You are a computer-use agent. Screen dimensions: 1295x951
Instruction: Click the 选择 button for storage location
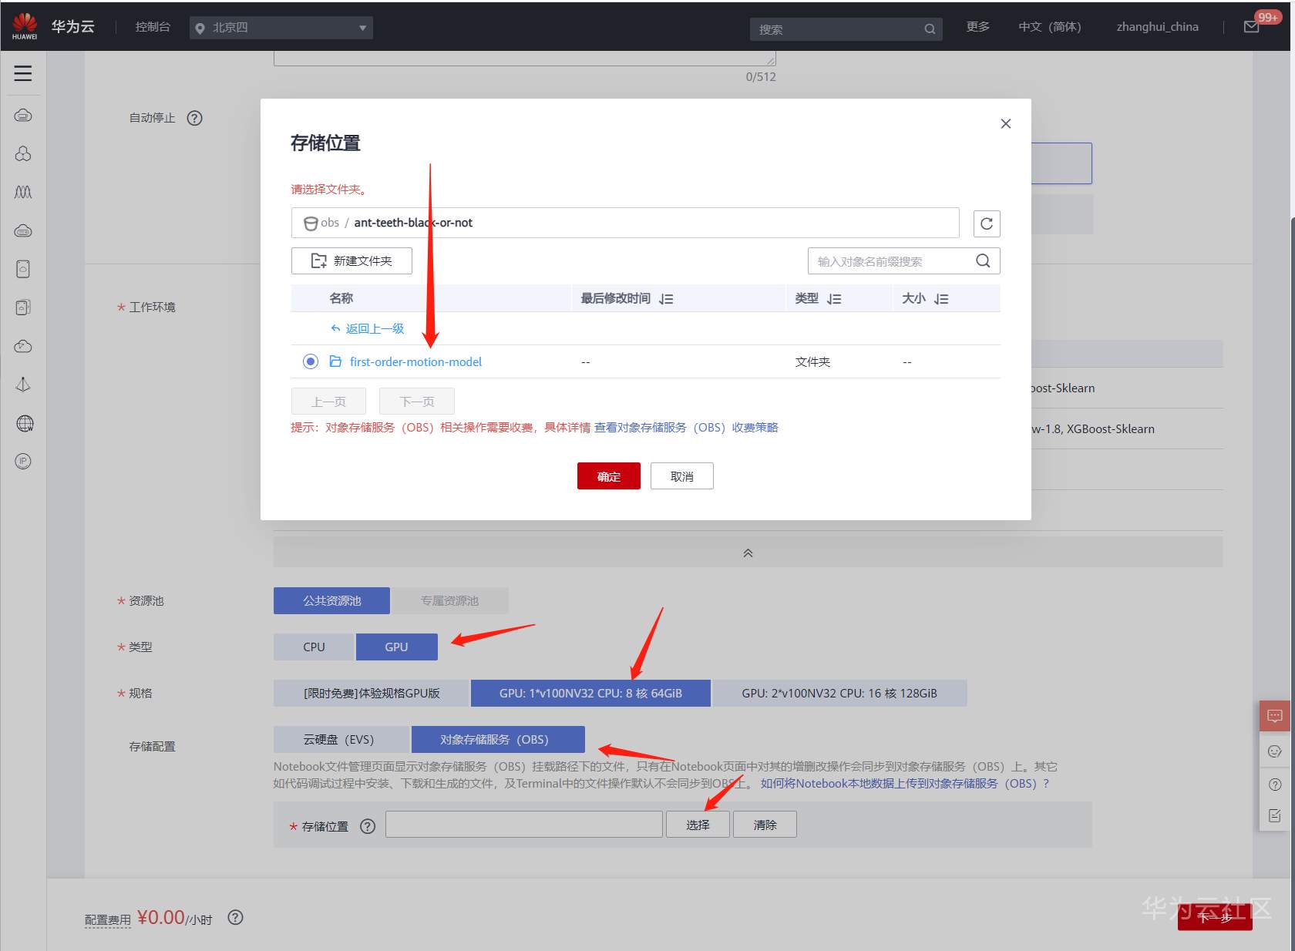click(x=698, y=825)
